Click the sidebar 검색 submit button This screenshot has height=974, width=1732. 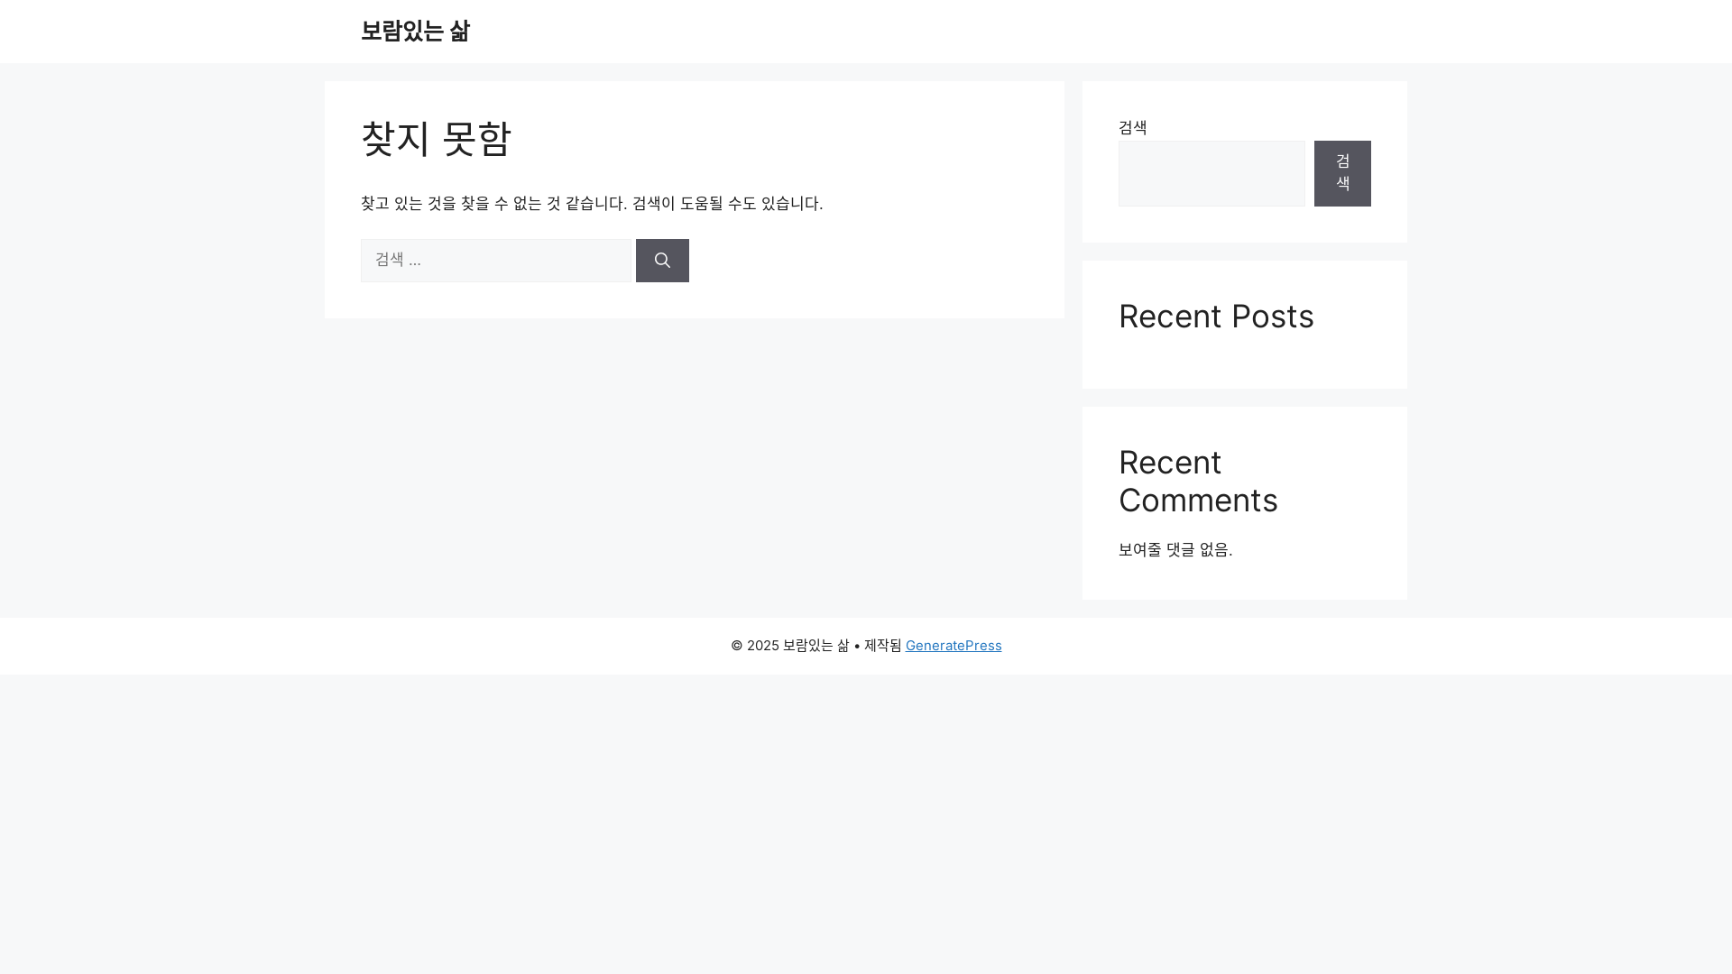click(x=1342, y=173)
